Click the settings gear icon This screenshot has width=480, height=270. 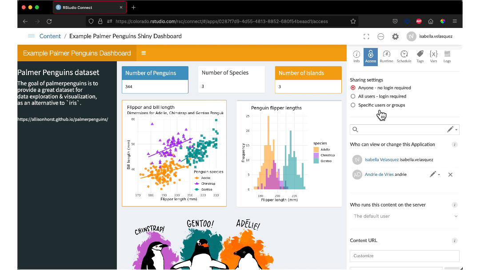tap(395, 36)
